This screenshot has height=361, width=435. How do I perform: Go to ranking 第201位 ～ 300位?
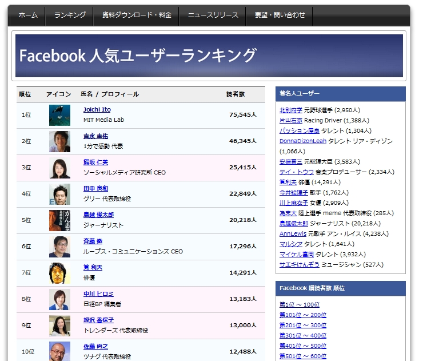tap(302, 325)
